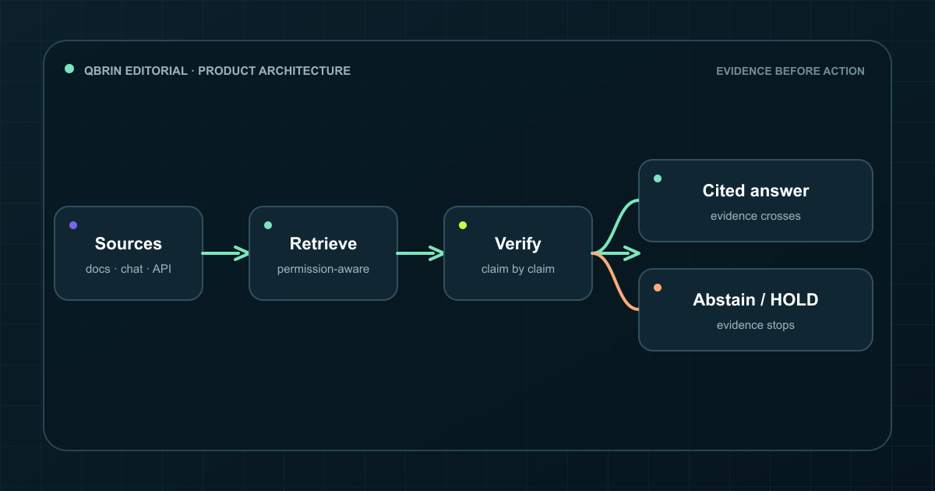
Task: Click the orange connector toward Abstain / HOLD
Action: coord(616,282)
